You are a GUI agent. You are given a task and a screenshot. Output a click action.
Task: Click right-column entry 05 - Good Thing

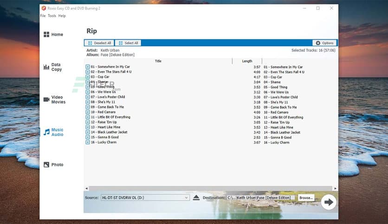275,87
